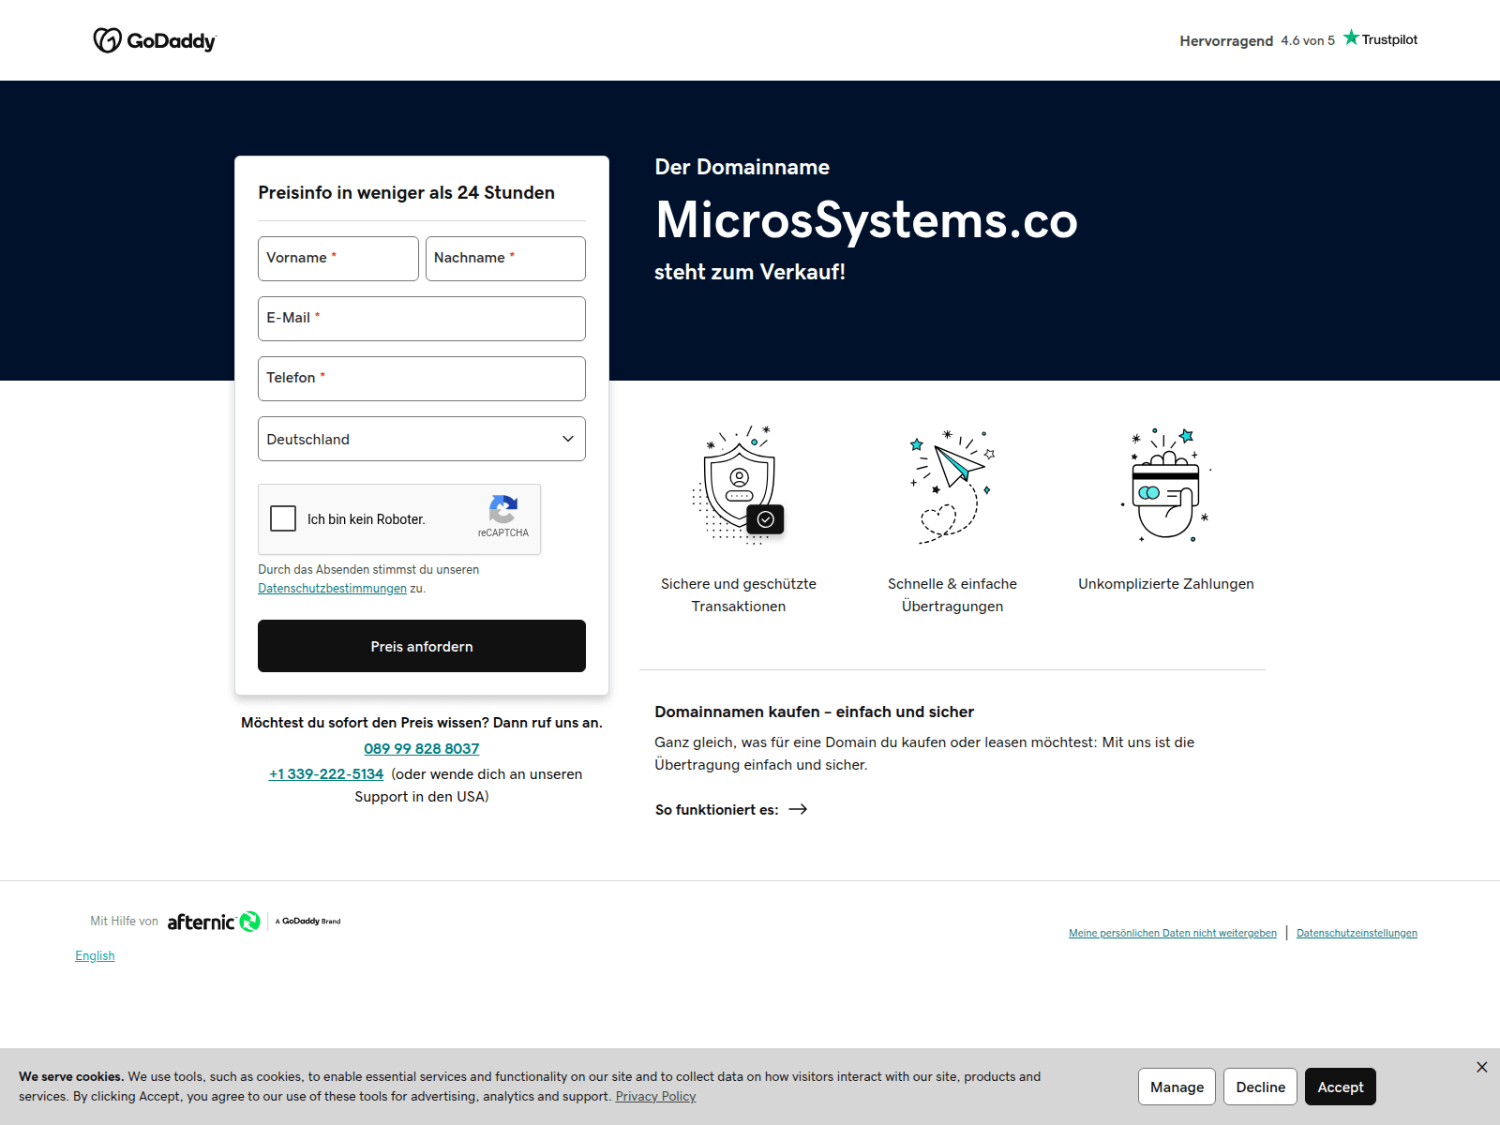Click 'Domainnamen kaufen – einfach und sicher' heading
The image size is (1500, 1125).
coord(814,712)
